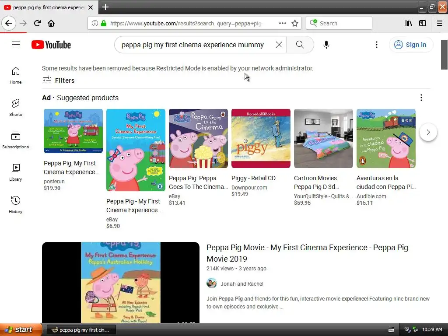
Task: Open Peppa Pig My First Cinema eBay $6.90 listing
Action: (134, 206)
